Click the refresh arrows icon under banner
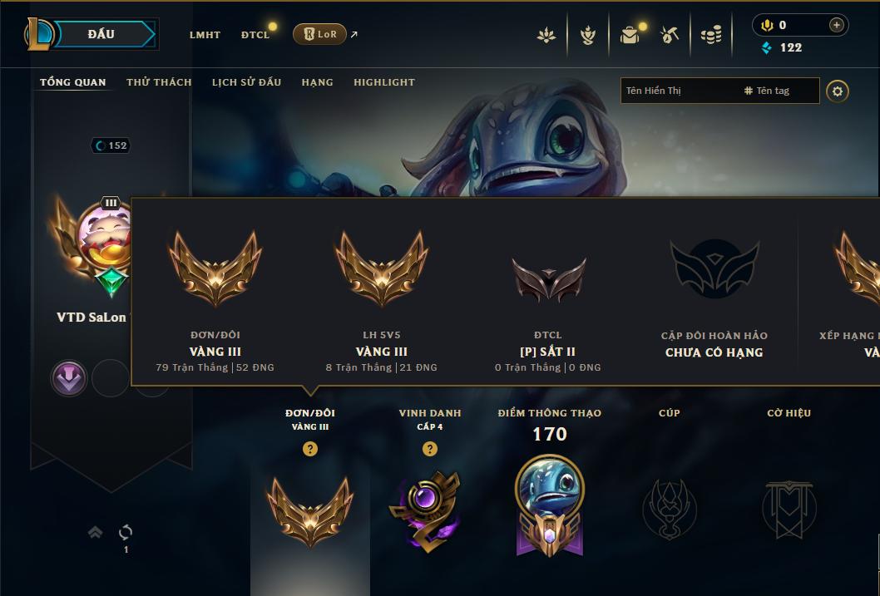 (126, 532)
